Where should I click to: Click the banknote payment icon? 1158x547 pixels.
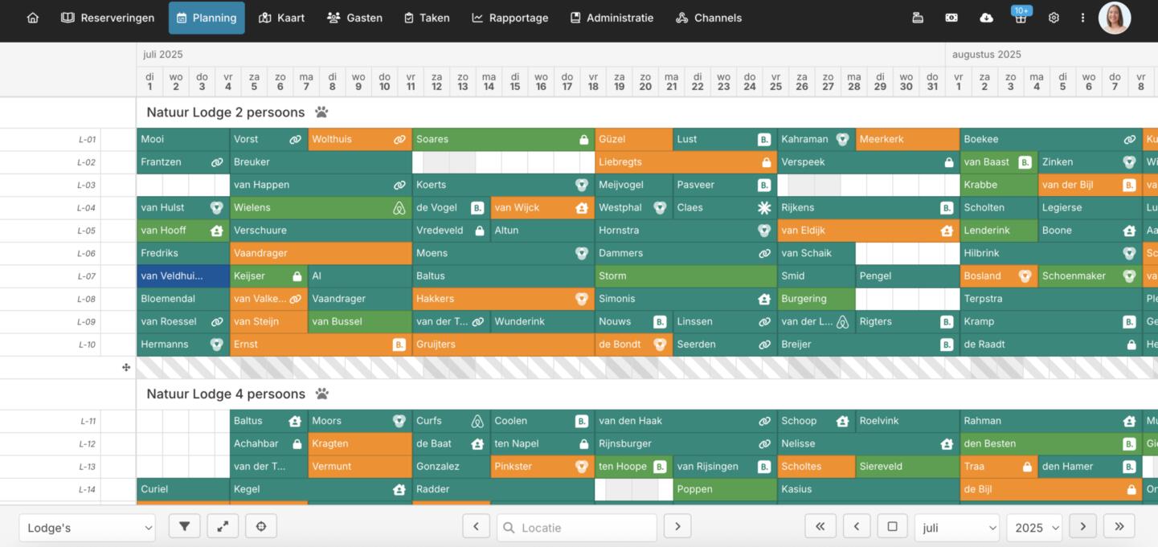[951, 18]
